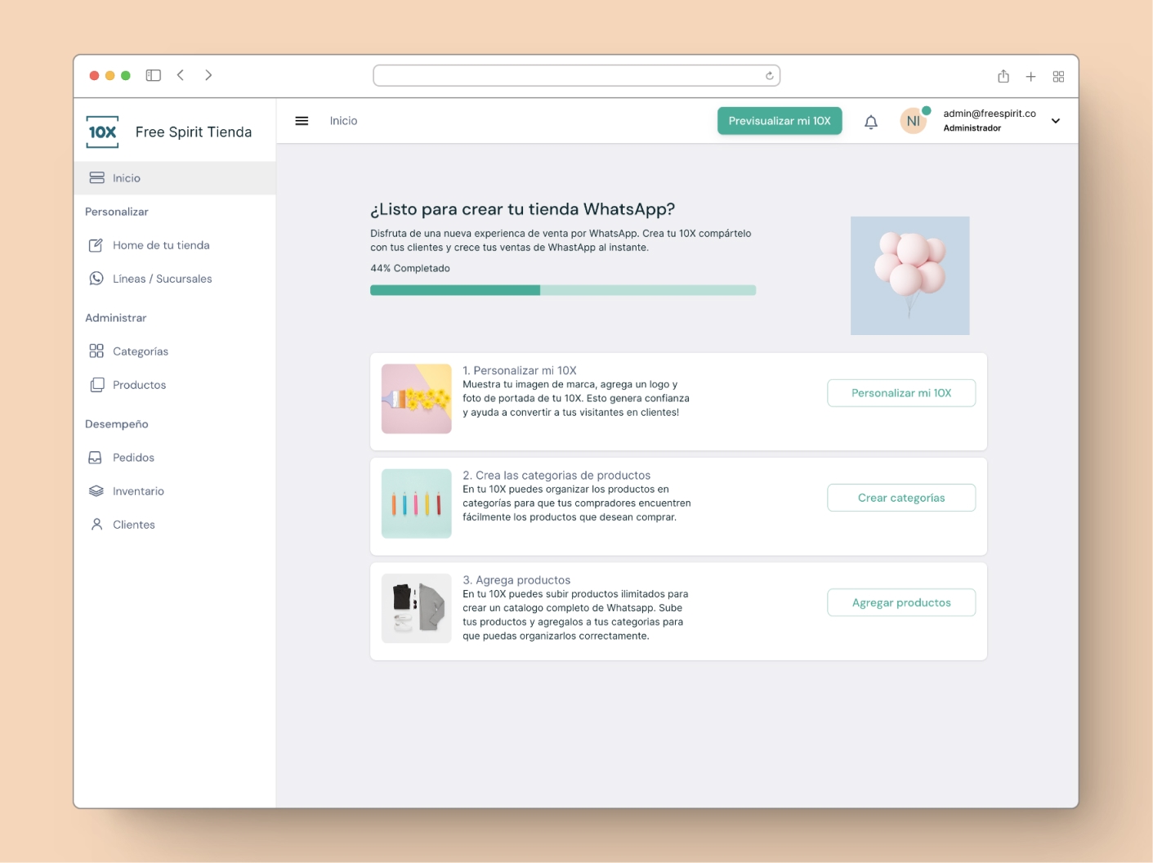Click the Categorías grid icon
Screen dimensions: 1153x863
[96, 351]
